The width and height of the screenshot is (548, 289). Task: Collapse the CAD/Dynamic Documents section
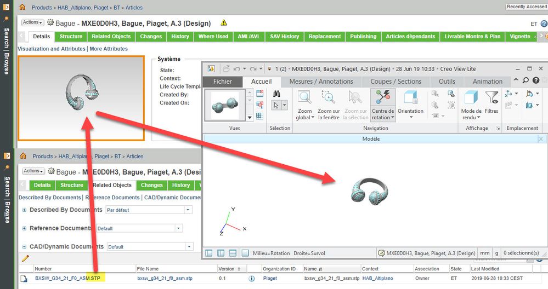[25, 247]
